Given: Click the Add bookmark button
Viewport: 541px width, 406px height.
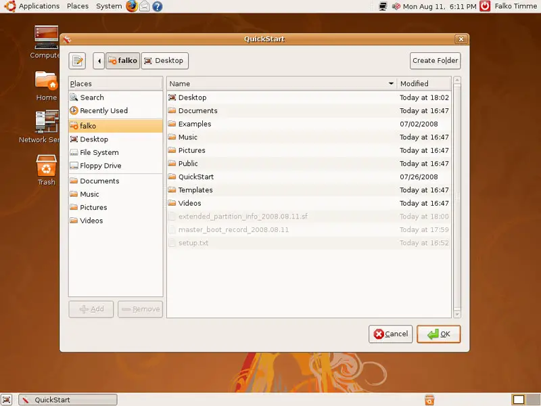Looking at the screenshot, I should coord(91,309).
